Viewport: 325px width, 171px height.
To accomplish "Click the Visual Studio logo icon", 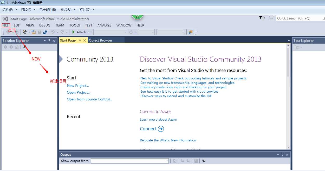I will pos(5,19).
